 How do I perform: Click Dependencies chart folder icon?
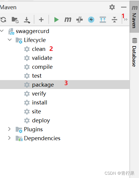click(19, 138)
